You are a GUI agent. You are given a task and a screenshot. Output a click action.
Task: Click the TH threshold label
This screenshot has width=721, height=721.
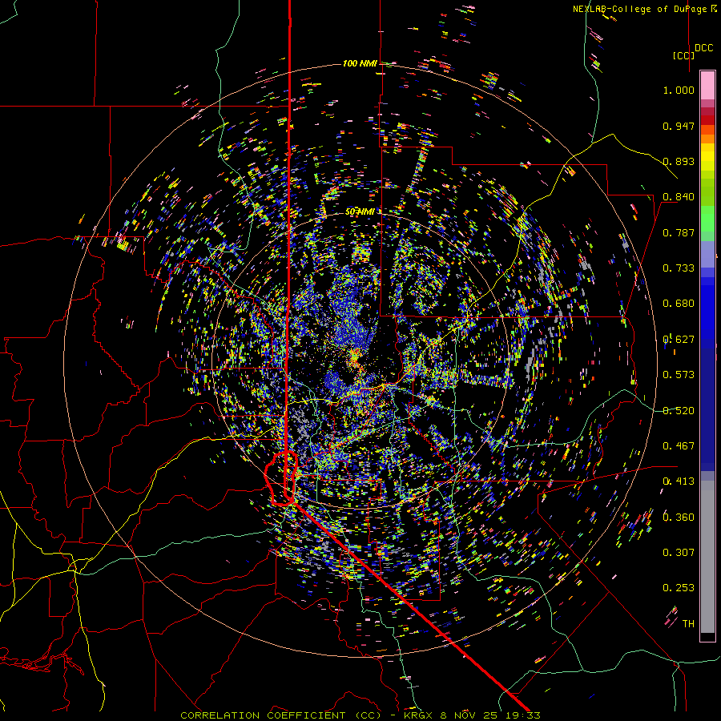point(688,624)
